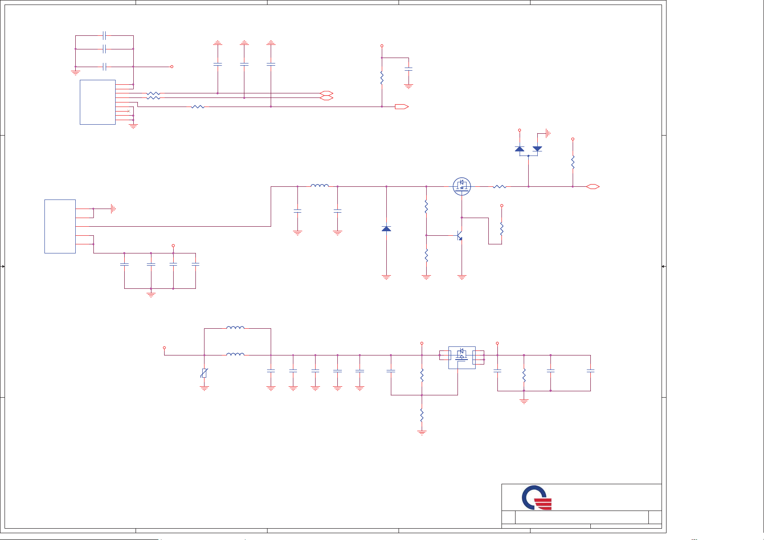Select the resistor right of the circled MOSFET
The height and width of the screenshot is (540, 764).
tap(499, 186)
